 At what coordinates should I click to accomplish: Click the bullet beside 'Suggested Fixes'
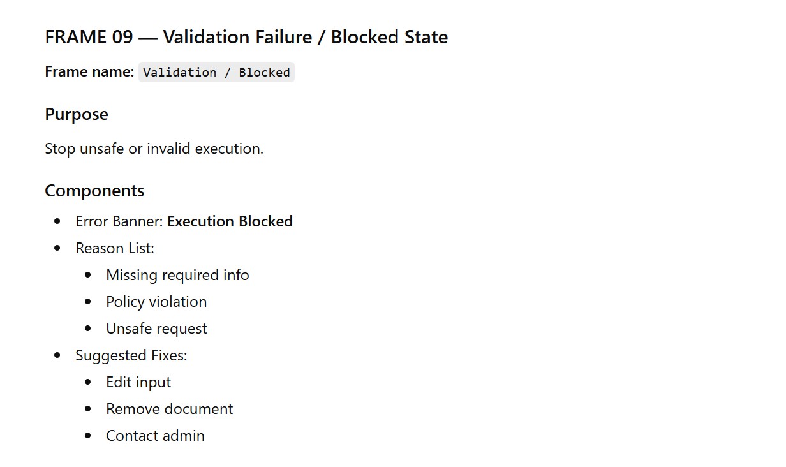(58, 355)
